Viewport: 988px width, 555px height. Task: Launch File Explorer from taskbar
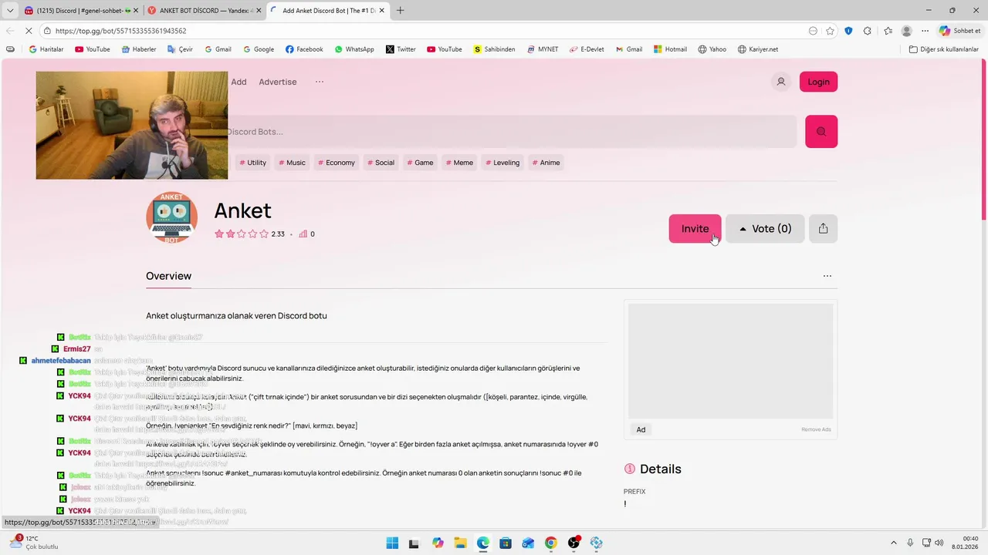pos(460,543)
